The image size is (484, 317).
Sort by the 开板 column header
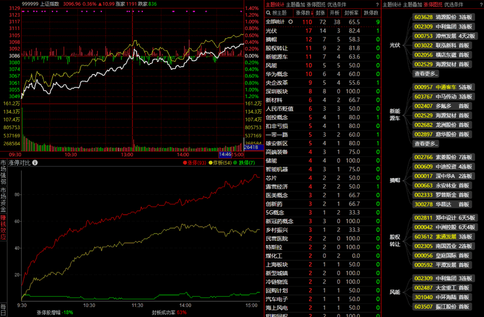coord(335,13)
